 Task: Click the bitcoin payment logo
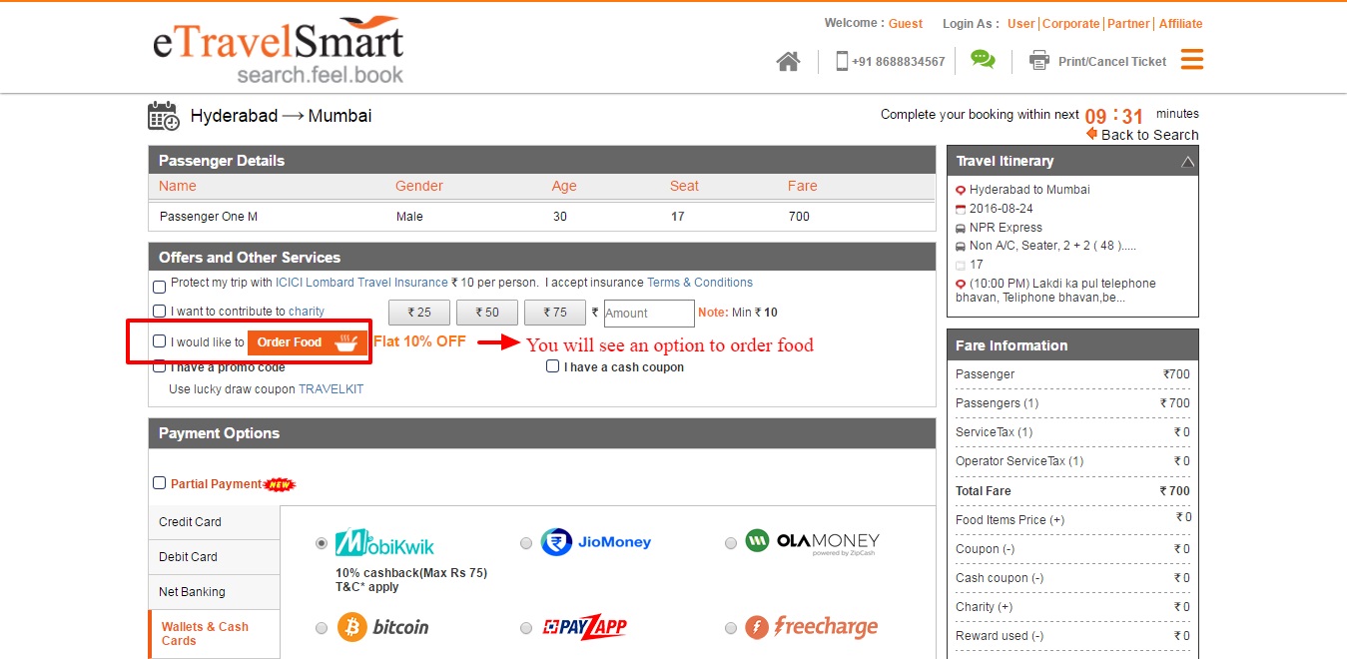pos(383,627)
